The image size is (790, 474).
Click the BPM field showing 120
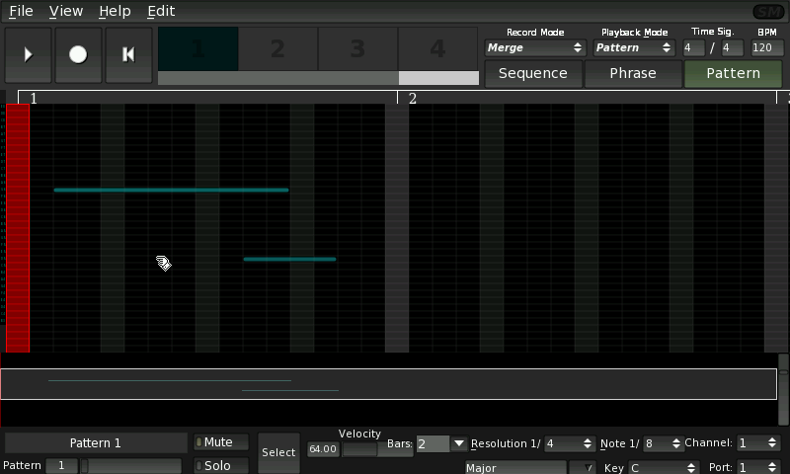point(767,47)
